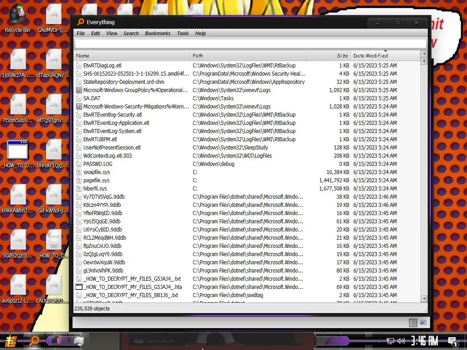This screenshot has width=467, height=350.
Task: Click the pagefile.sys system file icon
Action: pos(78,180)
